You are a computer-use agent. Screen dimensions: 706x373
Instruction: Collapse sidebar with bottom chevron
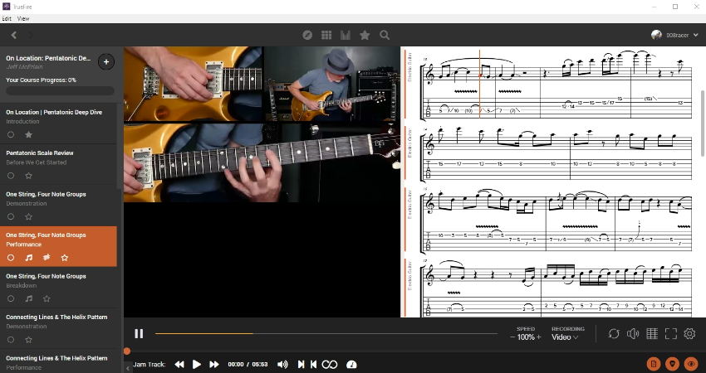coord(128,368)
